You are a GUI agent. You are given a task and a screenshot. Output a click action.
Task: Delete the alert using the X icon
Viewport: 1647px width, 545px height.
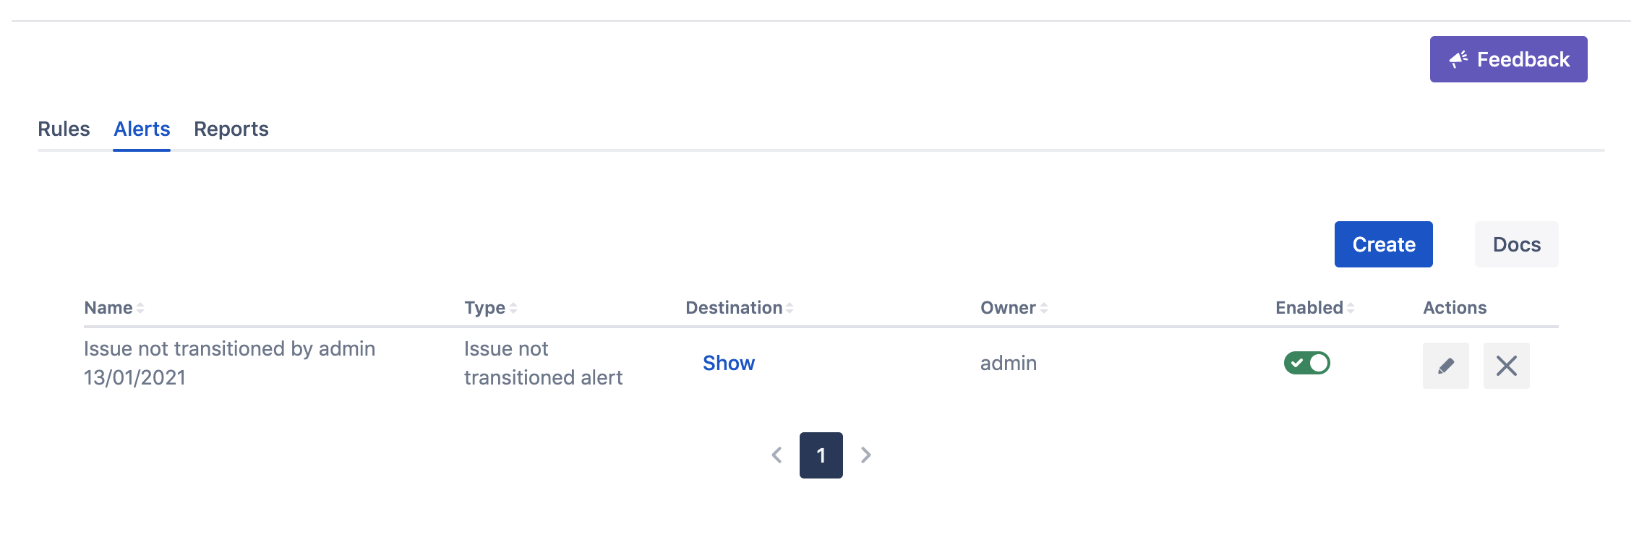(x=1506, y=366)
